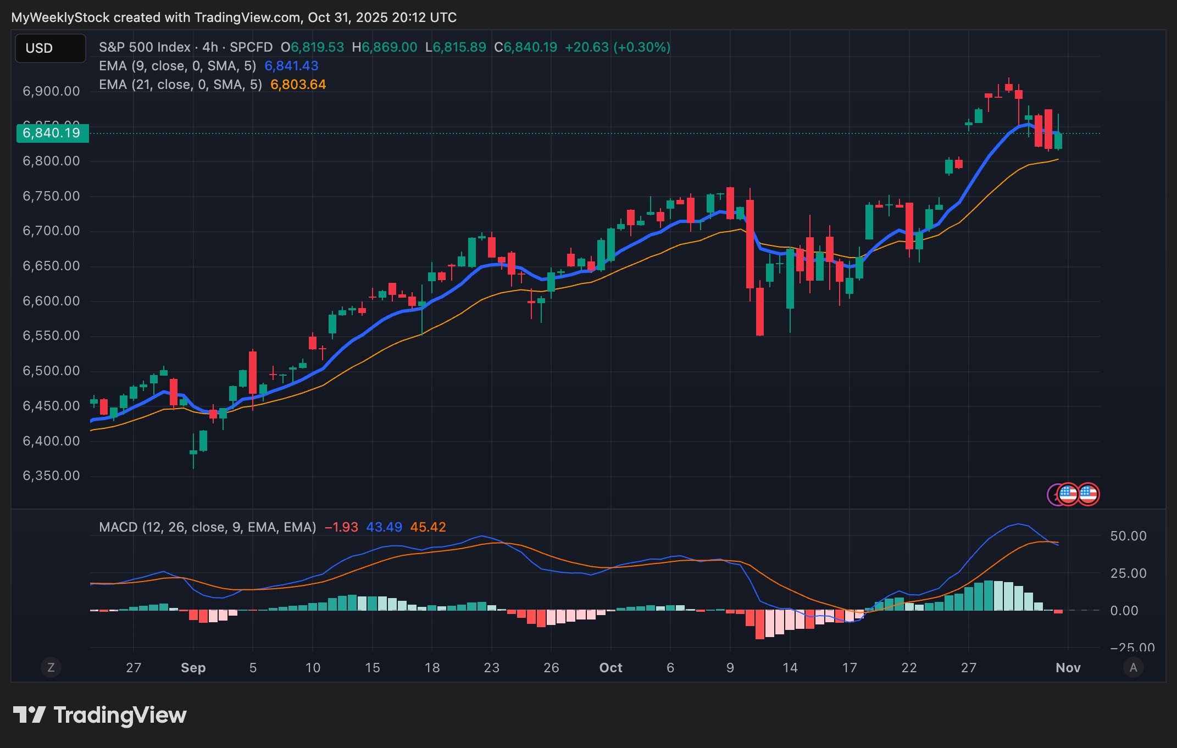The width and height of the screenshot is (1177, 748).
Task: Click the Sep label on time axis
Action: tap(193, 668)
